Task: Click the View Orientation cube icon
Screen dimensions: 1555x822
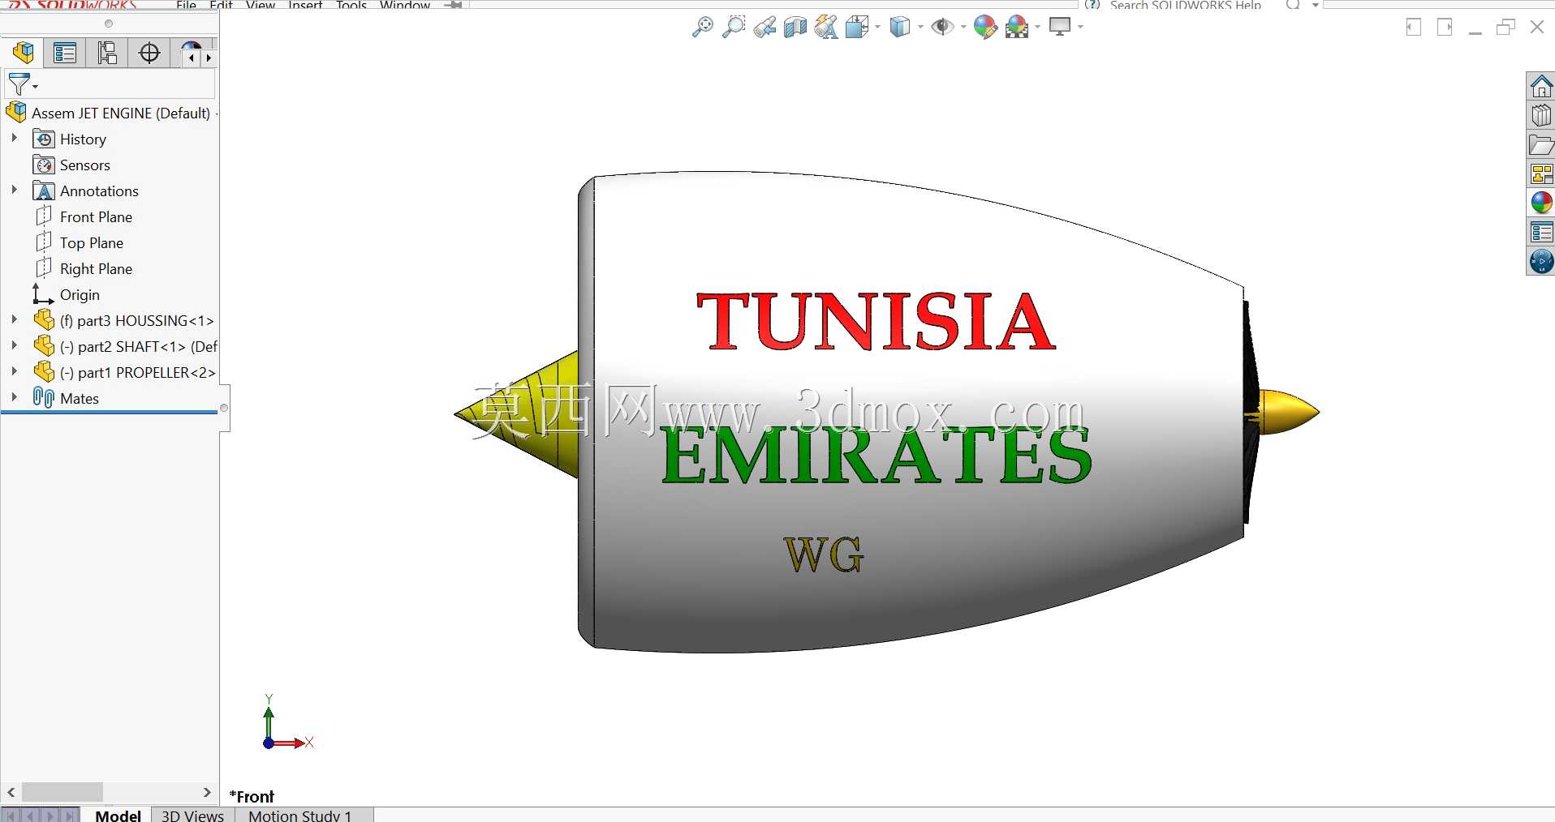Action: pyautogui.click(x=857, y=27)
